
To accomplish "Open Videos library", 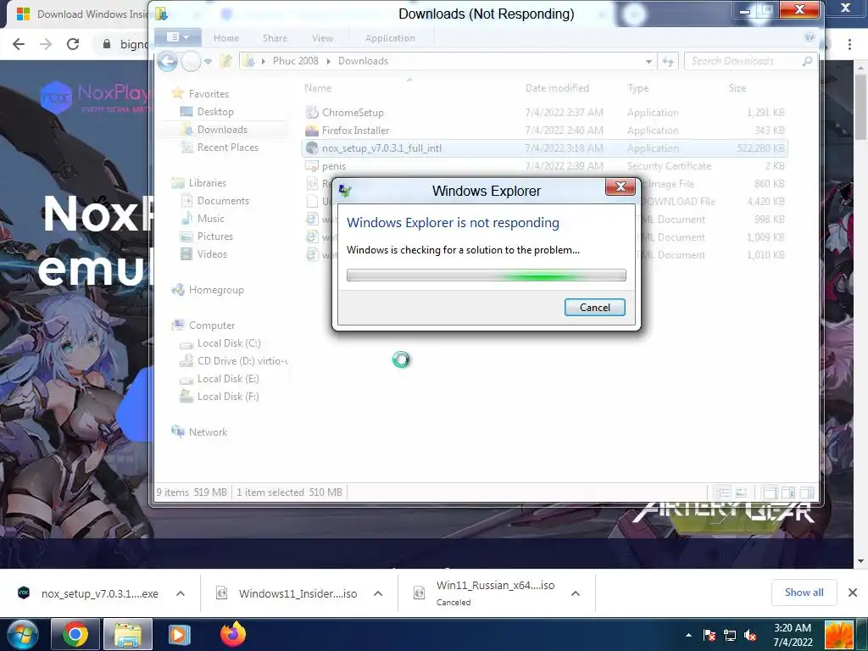I will pyautogui.click(x=212, y=253).
